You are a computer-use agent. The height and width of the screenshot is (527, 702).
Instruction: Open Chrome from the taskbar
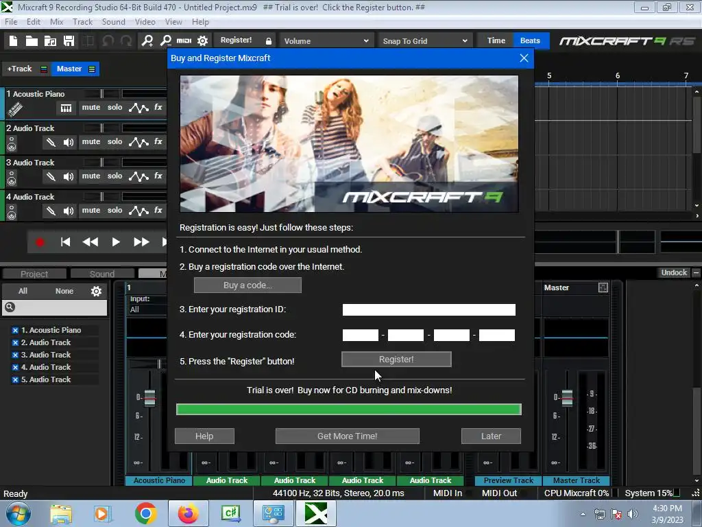[145, 513]
